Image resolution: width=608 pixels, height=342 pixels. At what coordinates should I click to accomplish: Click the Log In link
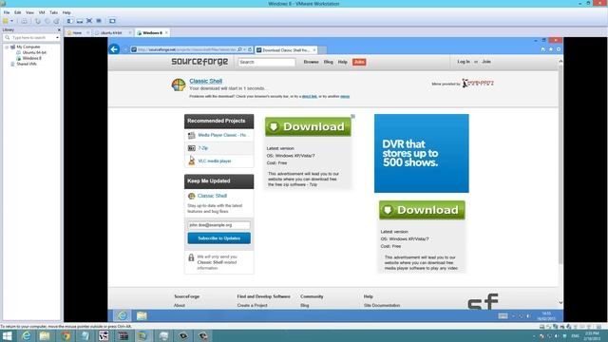pyautogui.click(x=464, y=62)
